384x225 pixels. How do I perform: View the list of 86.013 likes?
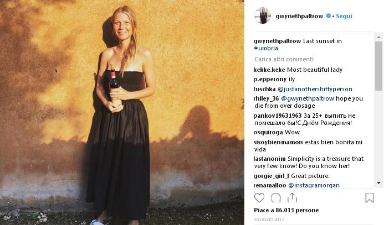tap(286, 210)
